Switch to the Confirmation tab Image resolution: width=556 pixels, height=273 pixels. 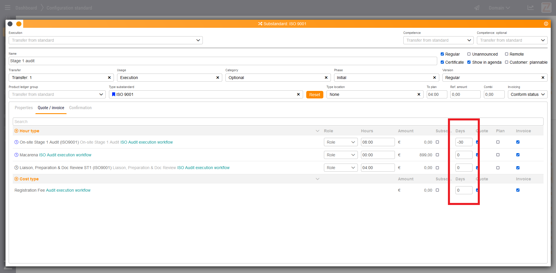[80, 108]
